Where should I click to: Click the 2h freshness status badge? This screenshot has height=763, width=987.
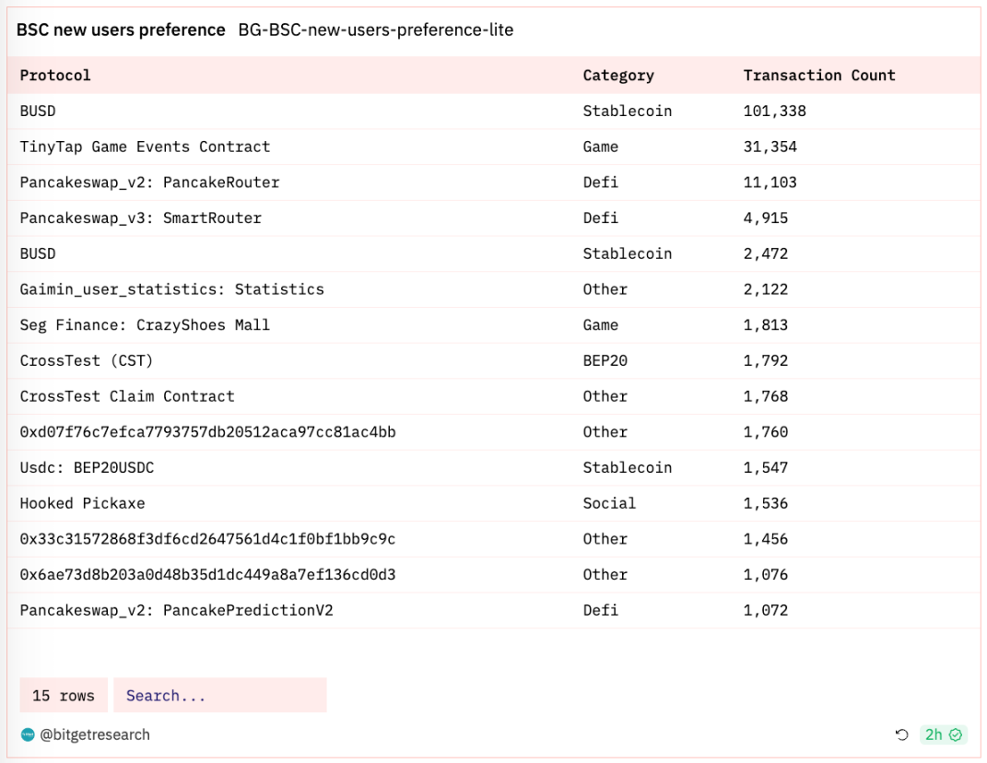click(x=943, y=734)
